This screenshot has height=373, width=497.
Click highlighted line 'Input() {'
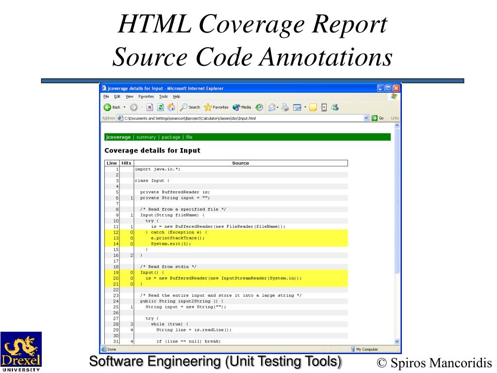152,272
